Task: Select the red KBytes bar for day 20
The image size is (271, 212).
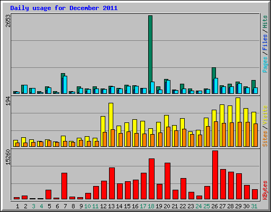Action: click(x=167, y=181)
